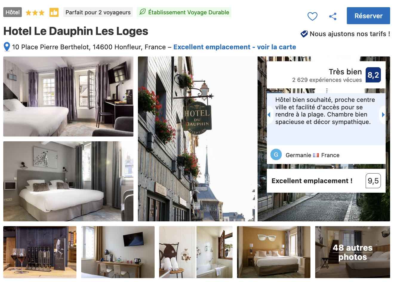Click the share icon
The height and width of the screenshot is (282, 394).
click(333, 16)
